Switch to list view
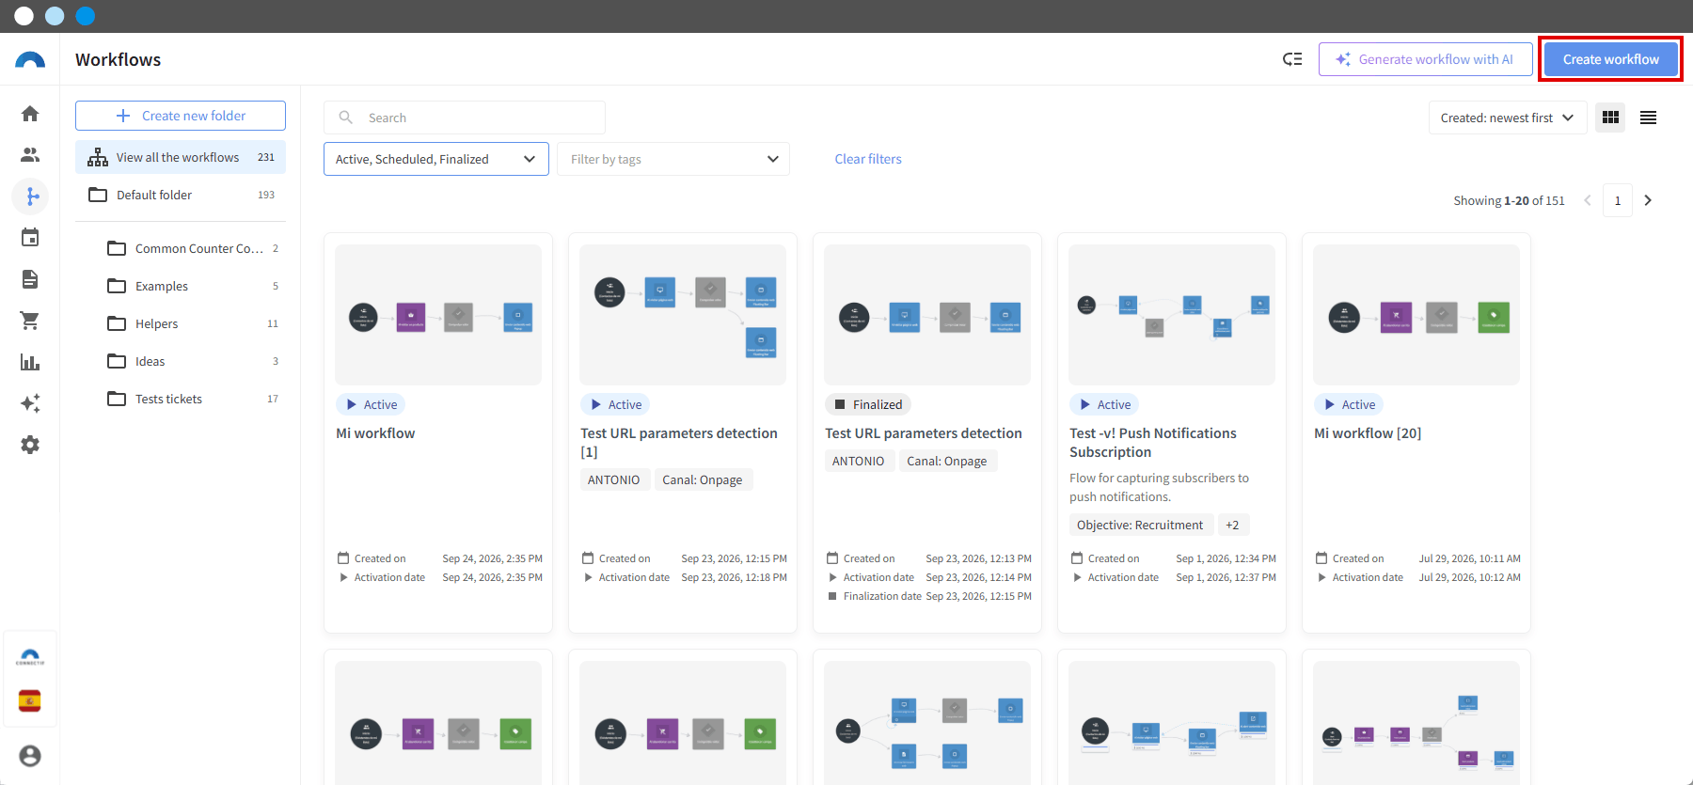This screenshot has height=785, width=1693. 1648,118
